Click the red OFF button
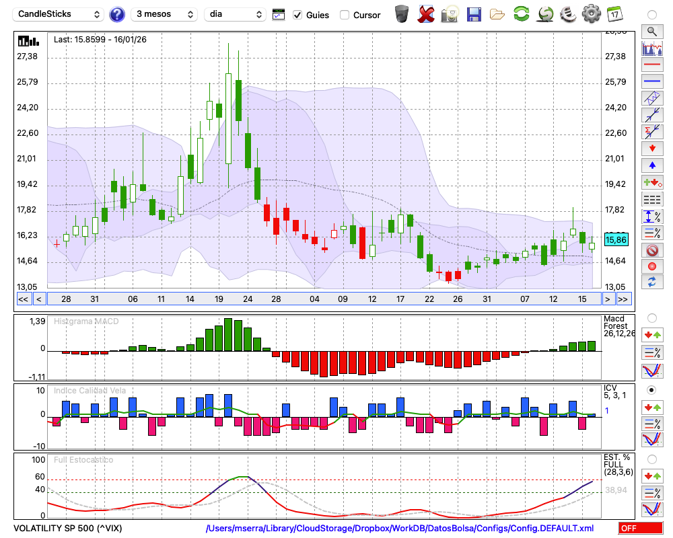673x538 pixels. (640, 529)
